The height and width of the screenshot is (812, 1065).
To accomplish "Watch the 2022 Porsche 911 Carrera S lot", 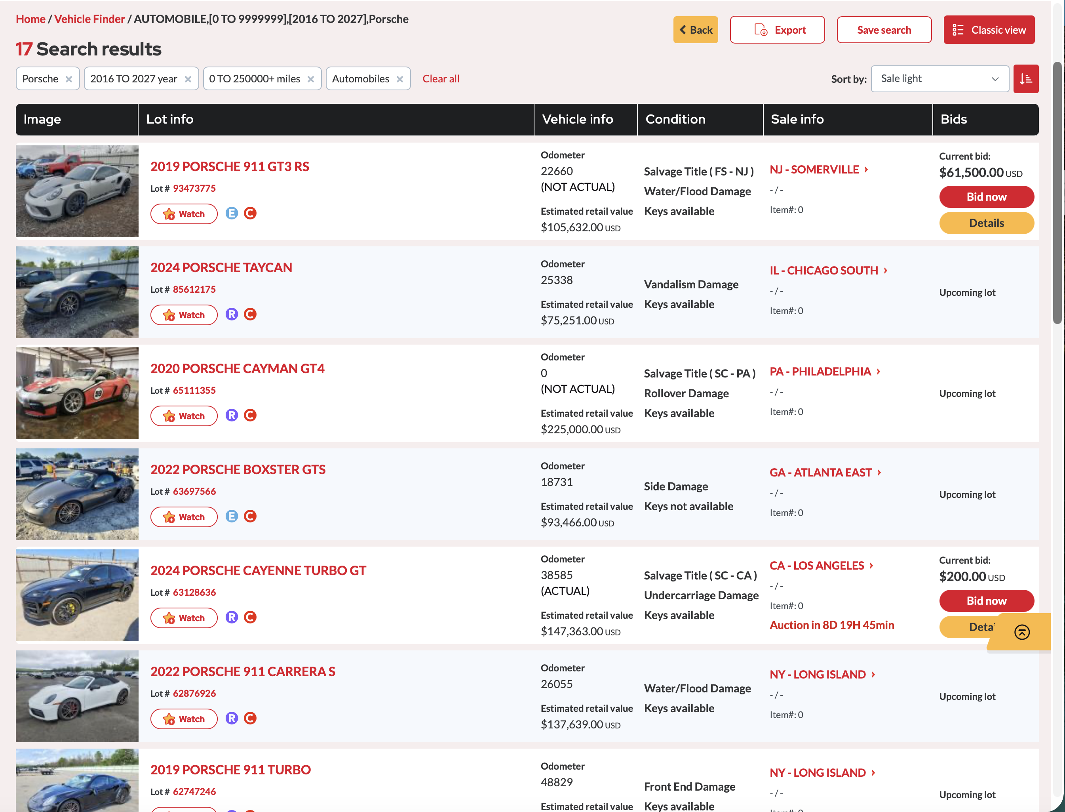I will tap(184, 719).
